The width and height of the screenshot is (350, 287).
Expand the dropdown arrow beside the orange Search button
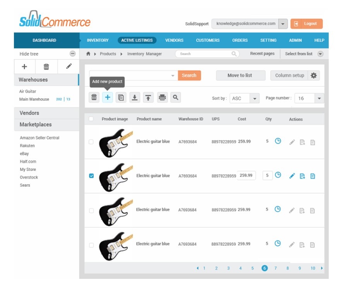tap(173, 76)
